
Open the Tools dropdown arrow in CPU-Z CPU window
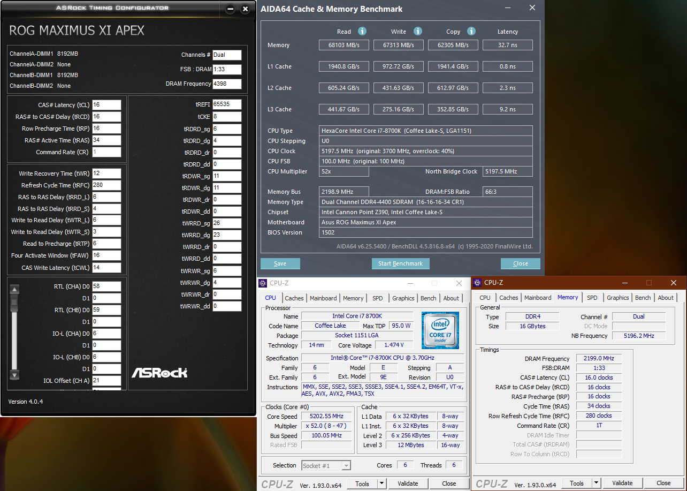[381, 484]
